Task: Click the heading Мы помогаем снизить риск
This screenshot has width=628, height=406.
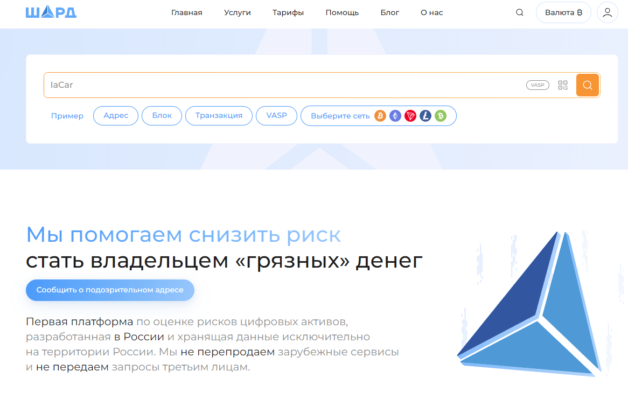Action: point(184,235)
